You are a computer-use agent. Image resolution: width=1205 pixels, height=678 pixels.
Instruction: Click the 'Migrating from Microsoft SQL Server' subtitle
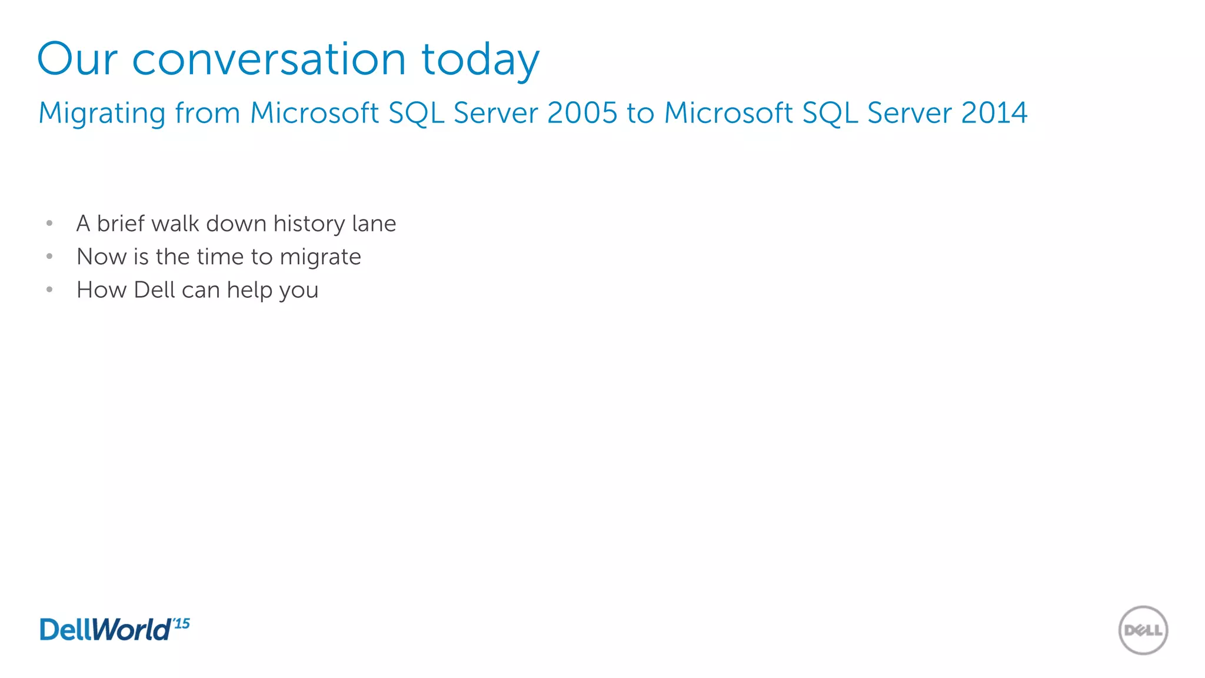tap(532, 112)
